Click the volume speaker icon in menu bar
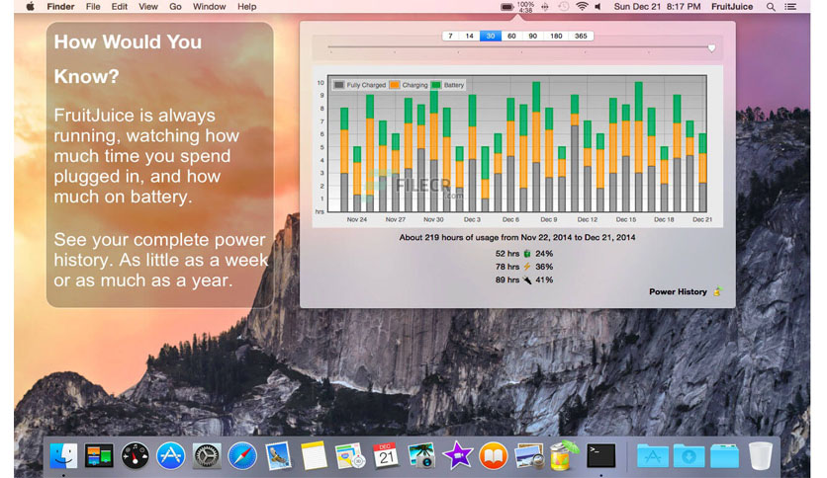Viewport: 827px width, 478px height. click(x=597, y=7)
